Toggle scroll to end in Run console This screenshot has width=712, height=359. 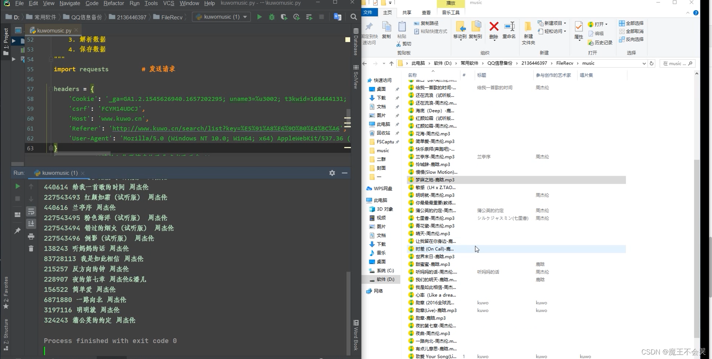31,224
